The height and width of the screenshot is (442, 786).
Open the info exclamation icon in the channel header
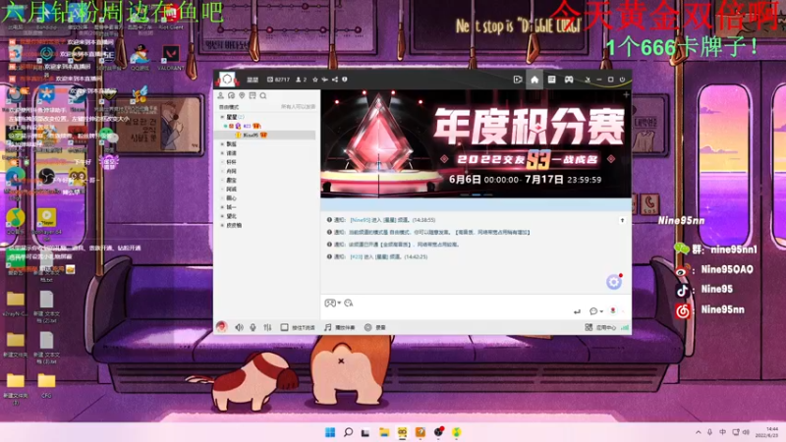tap(345, 80)
